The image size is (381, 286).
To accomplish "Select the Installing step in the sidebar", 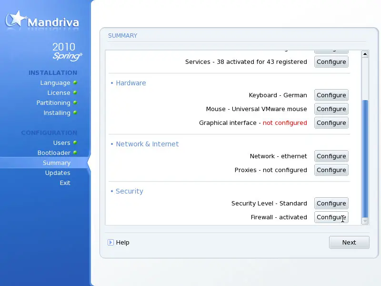I will pyautogui.click(x=57, y=112).
